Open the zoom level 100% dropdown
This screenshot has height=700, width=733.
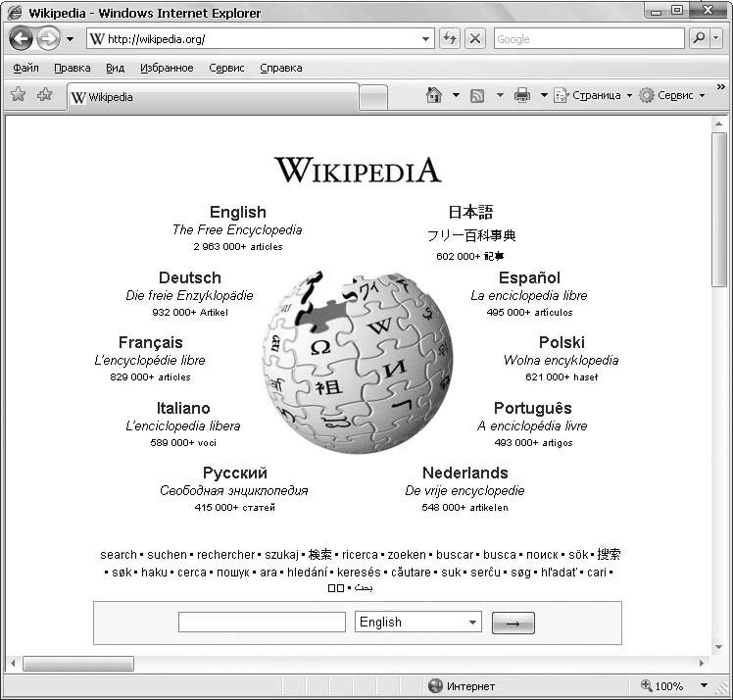[703, 686]
